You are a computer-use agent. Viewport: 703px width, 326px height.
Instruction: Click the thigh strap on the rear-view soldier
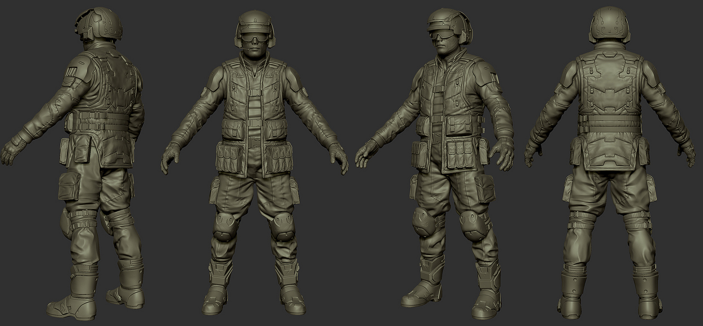[x=581, y=215]
